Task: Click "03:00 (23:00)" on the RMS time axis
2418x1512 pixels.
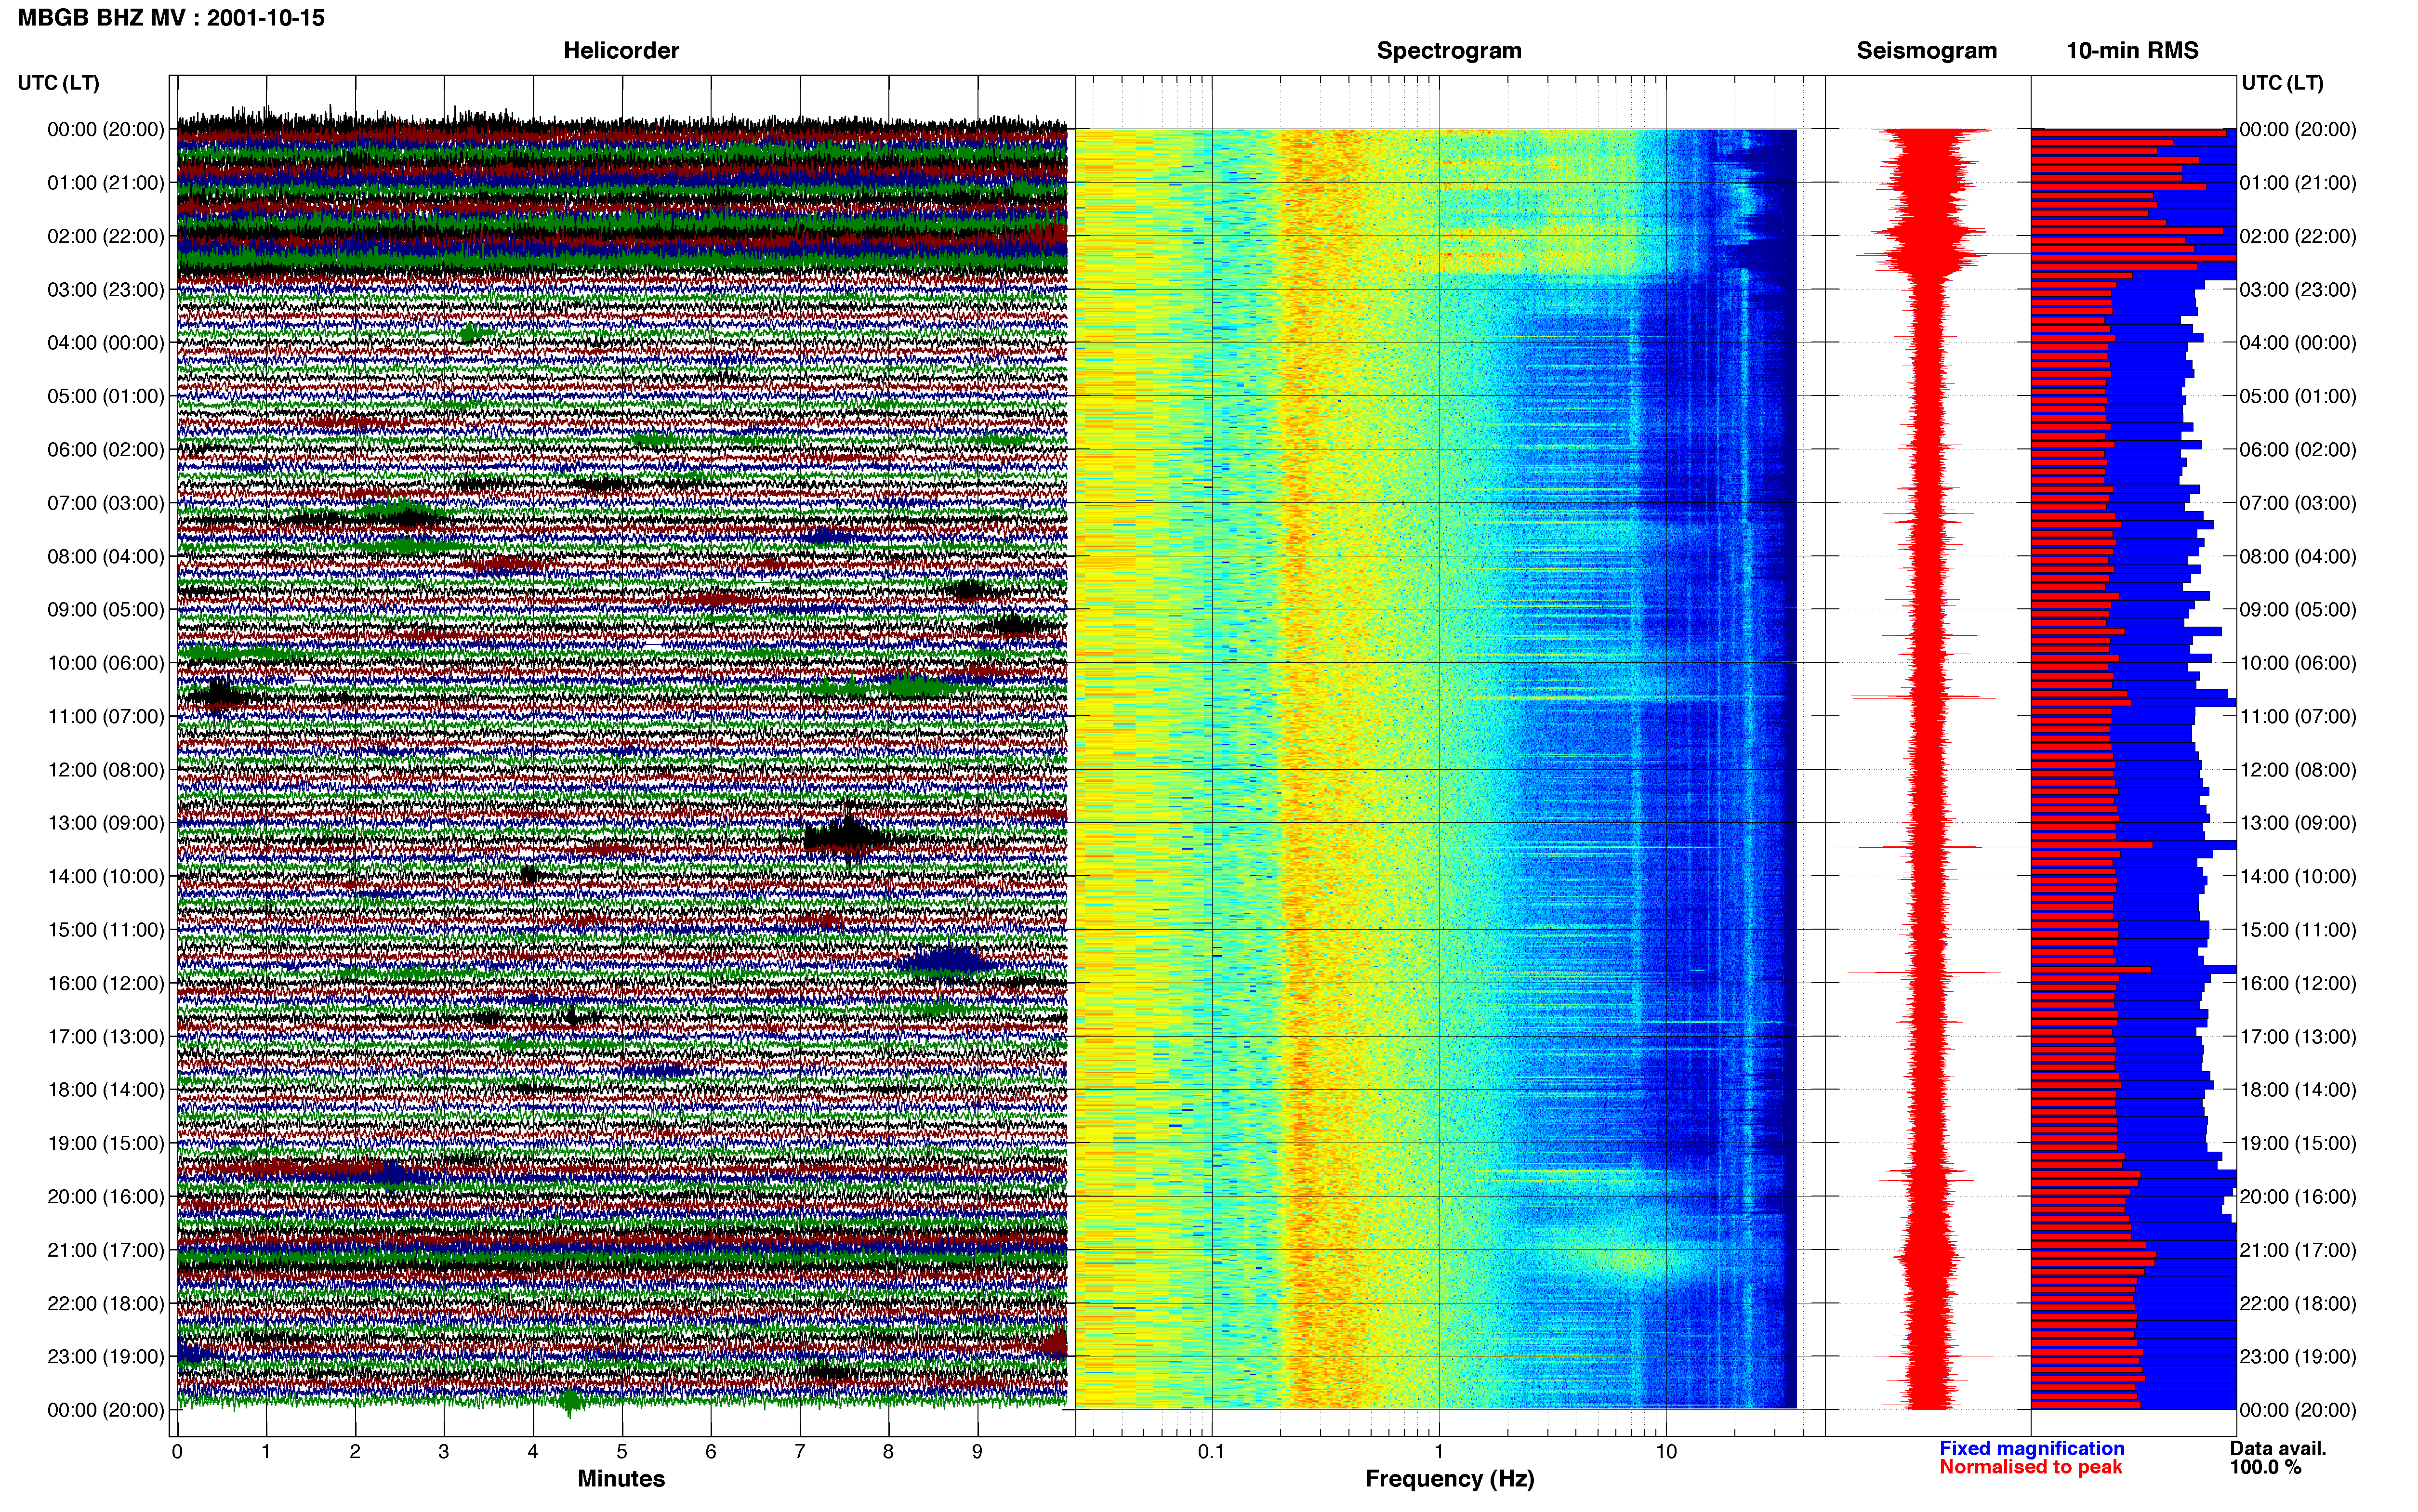Action: [2297, 290]
